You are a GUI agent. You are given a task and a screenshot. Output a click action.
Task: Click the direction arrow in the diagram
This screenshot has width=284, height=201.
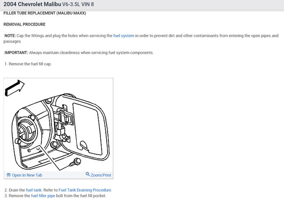[x=14, y=88]
